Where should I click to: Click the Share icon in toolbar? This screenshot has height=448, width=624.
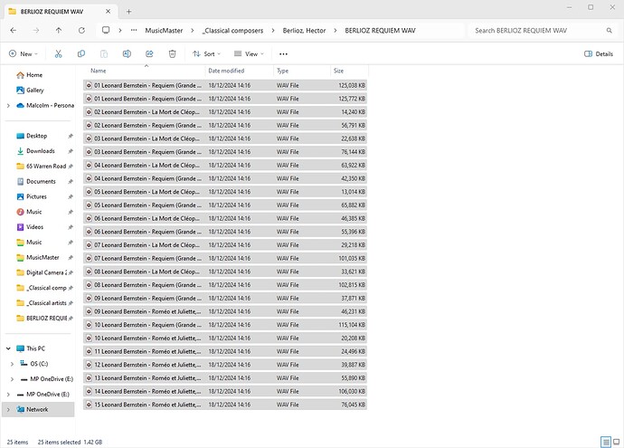point(149,53)
